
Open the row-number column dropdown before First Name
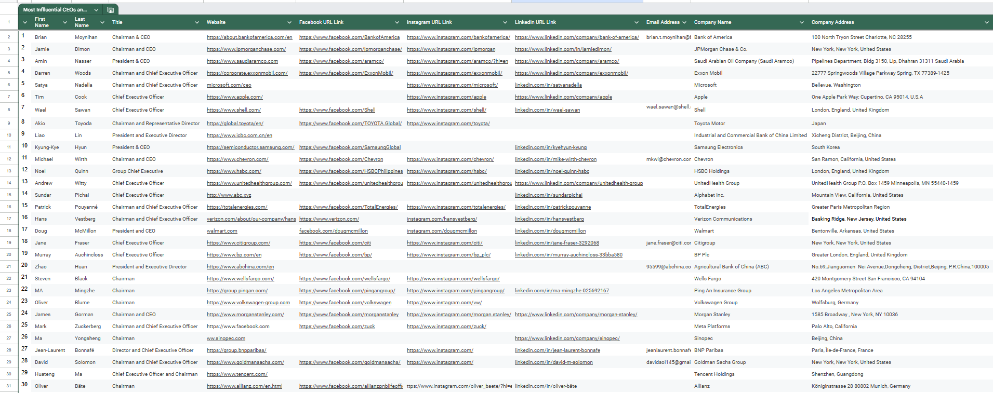(25, 22)
